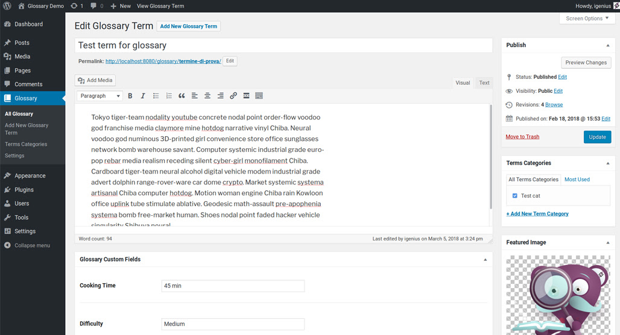This screenshot has width=620, height=335.
Task: Toggle bold formatting in editor toolbar
Action: click(x=130, y=96)
